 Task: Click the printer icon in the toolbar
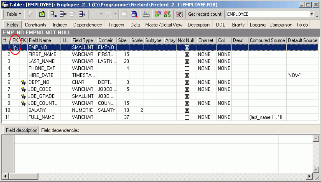click(x=146, y=14)
